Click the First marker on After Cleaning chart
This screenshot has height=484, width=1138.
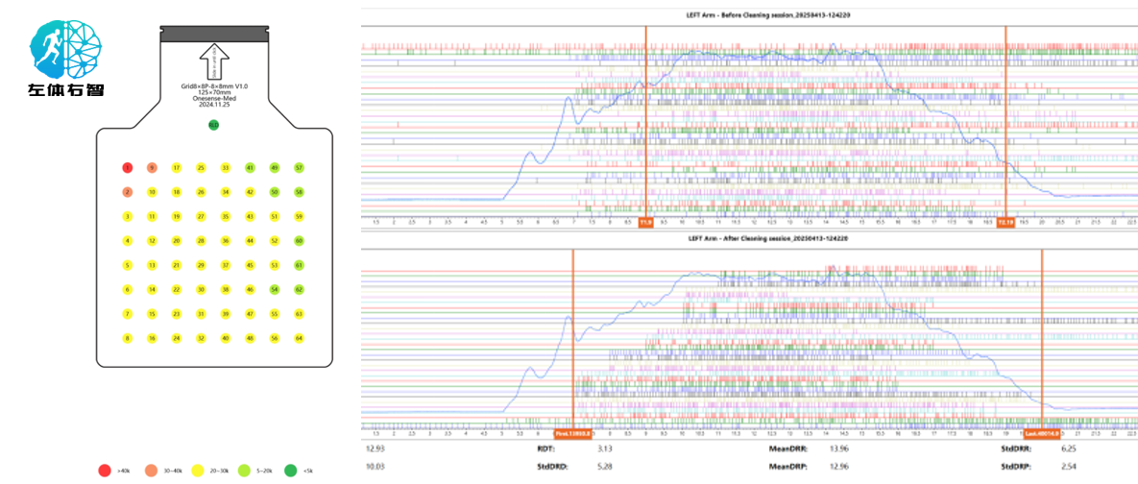pyautogui.click(x=573, y=434)
